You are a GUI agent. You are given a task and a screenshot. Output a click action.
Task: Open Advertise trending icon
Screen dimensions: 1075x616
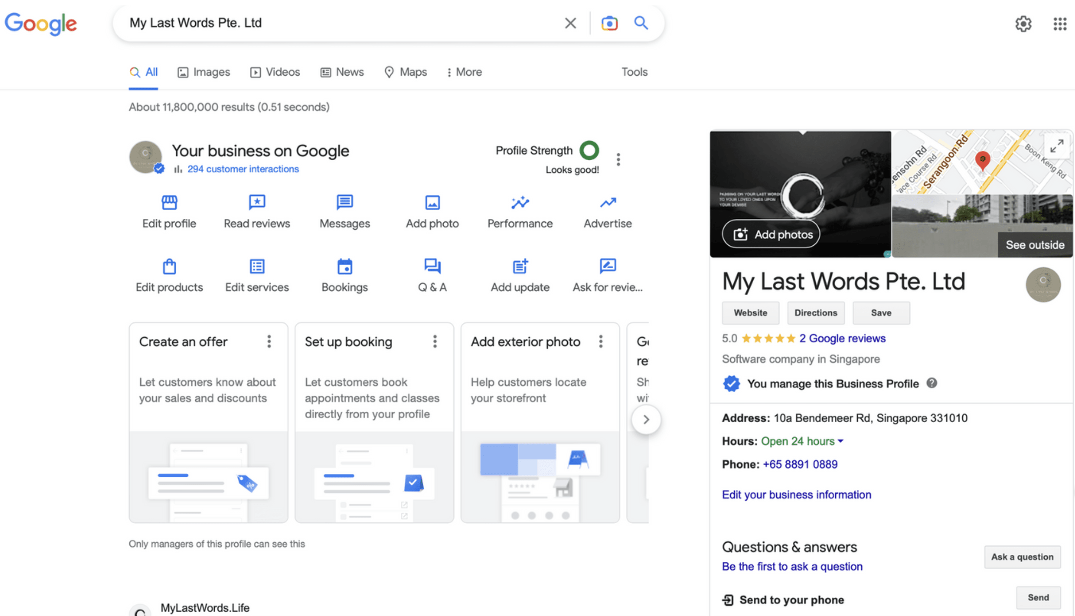click(x=608, y=202)
